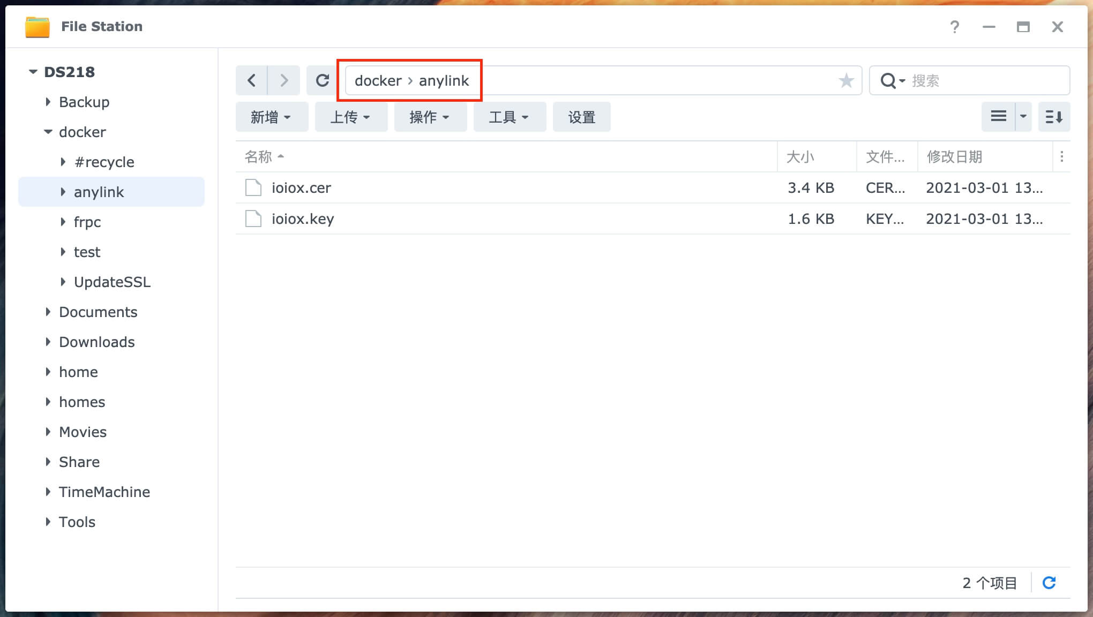Collapse the docker folder tree node

48,132
